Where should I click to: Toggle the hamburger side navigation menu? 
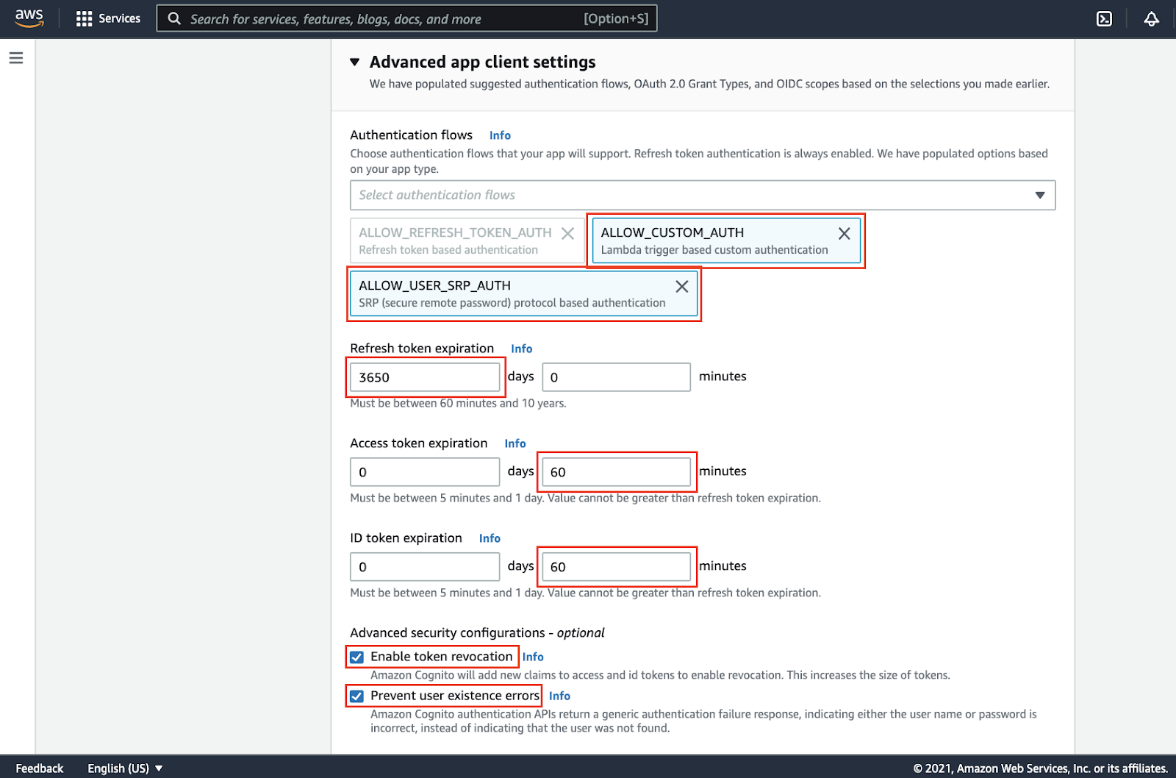point(16,58)
